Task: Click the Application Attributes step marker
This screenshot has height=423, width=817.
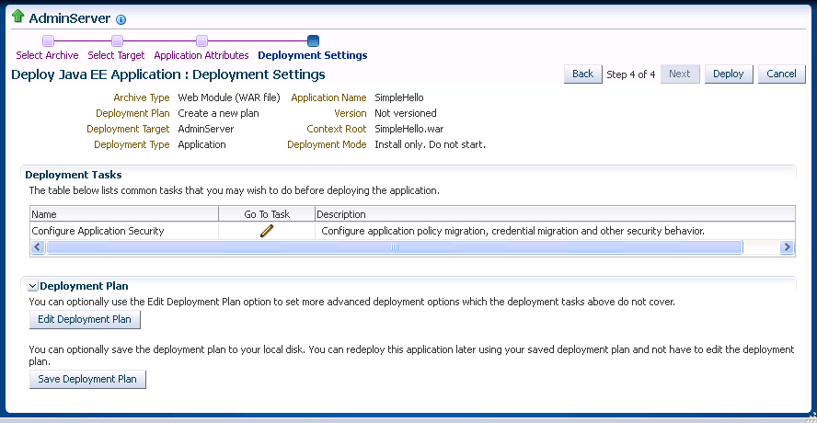Action: point(202,40)
